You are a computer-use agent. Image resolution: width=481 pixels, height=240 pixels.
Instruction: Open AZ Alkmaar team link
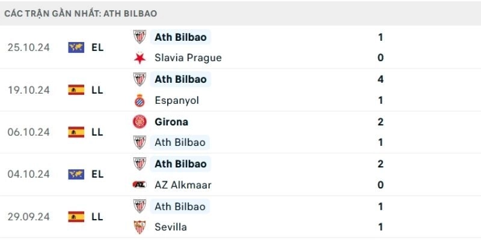pyautogui.click(x=183, y=185)
